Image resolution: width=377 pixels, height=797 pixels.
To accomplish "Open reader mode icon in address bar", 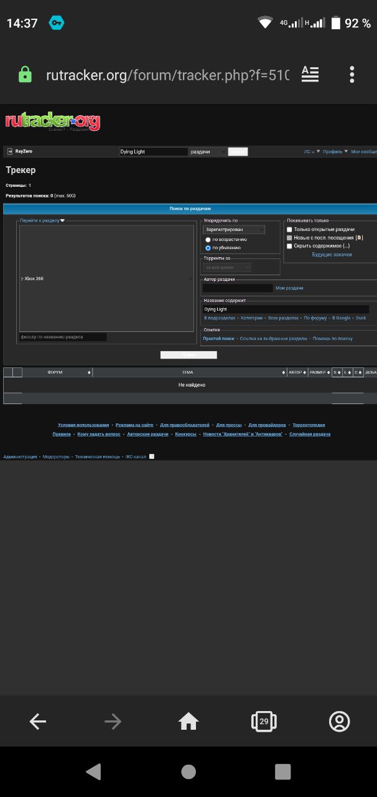I will coord(310,74).
